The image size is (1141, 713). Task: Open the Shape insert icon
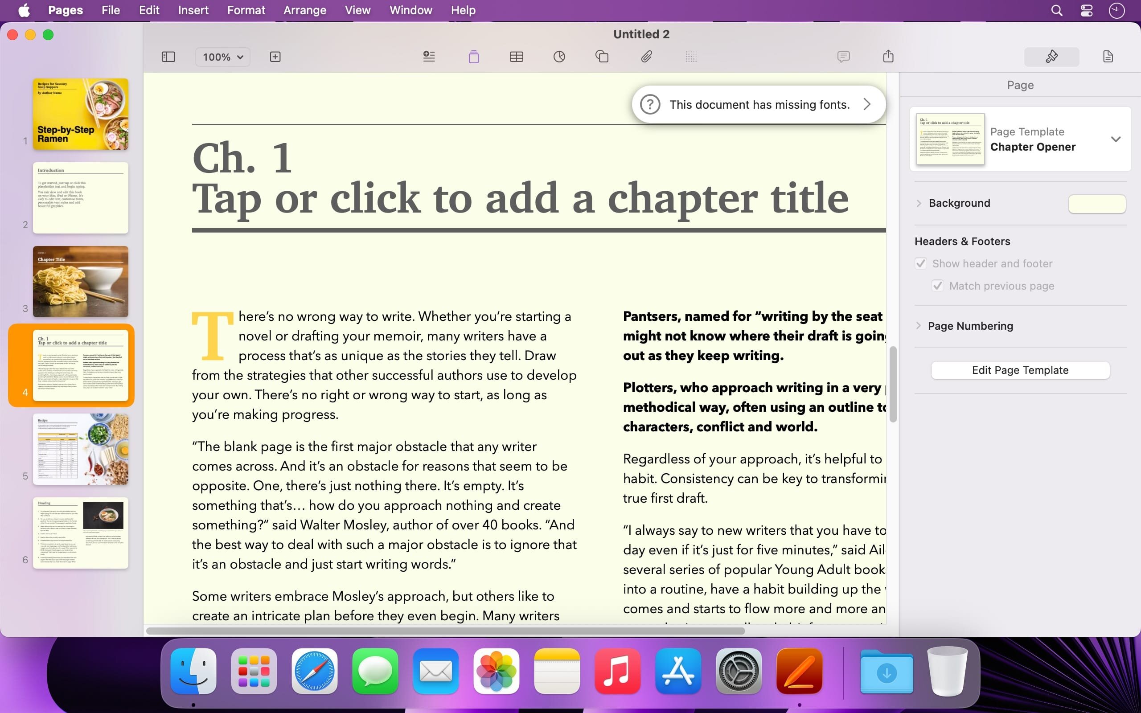(x=602, y=57)
